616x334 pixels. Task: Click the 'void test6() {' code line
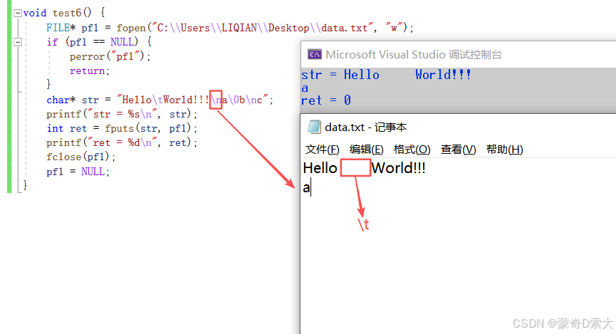click(64, 13)
